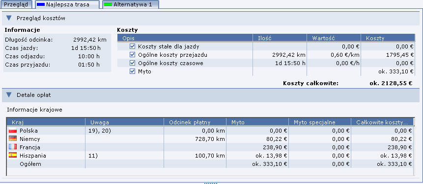Click the Czas jazdy value 1d 15:50 h

85,48
